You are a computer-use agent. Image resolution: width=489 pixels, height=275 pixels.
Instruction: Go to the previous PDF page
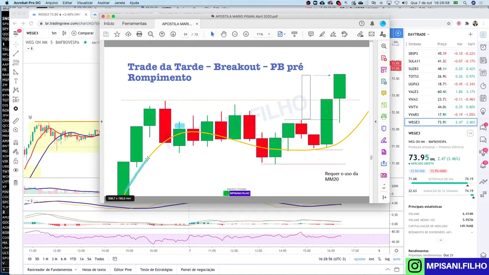[162, 34]
